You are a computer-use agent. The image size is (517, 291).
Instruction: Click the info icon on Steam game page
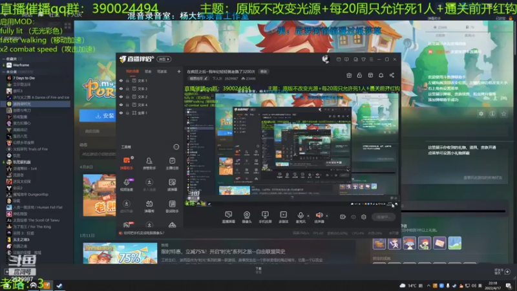492,114
